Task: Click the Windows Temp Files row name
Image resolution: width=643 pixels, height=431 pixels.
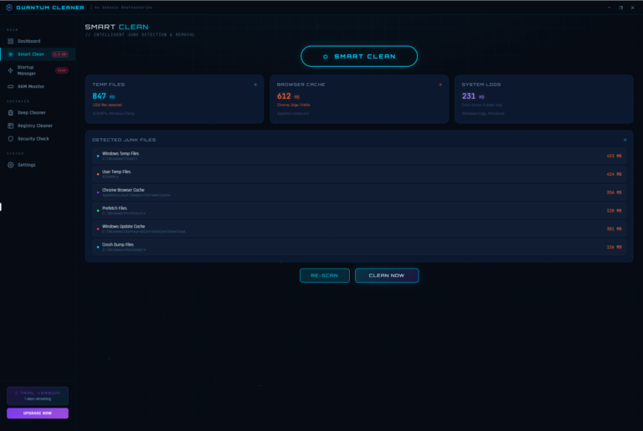Action: 121,153
